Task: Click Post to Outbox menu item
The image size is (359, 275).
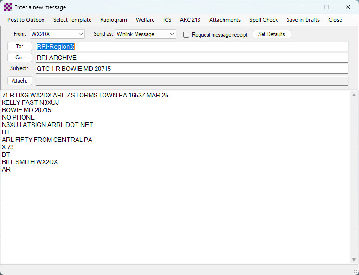Action: tap(26, 20)
